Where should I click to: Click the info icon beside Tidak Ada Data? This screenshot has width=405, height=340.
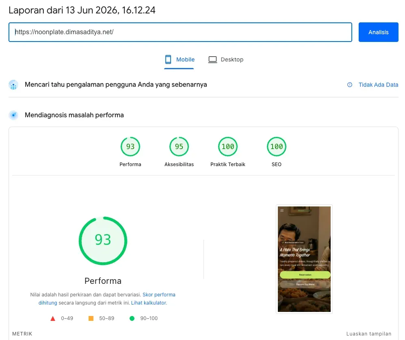[350, 85]
